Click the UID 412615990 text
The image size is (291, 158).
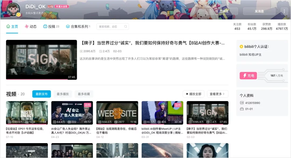pos(252,103)
